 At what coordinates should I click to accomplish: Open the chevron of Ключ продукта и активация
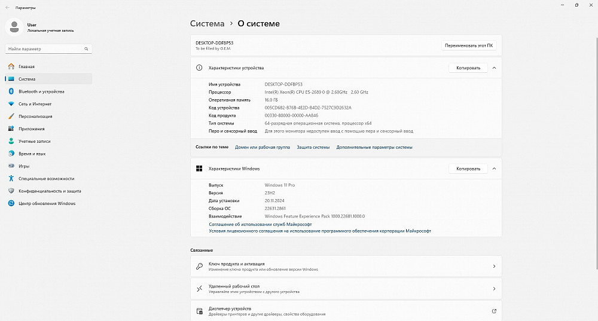pyautogui.click(x=494, y=266)
